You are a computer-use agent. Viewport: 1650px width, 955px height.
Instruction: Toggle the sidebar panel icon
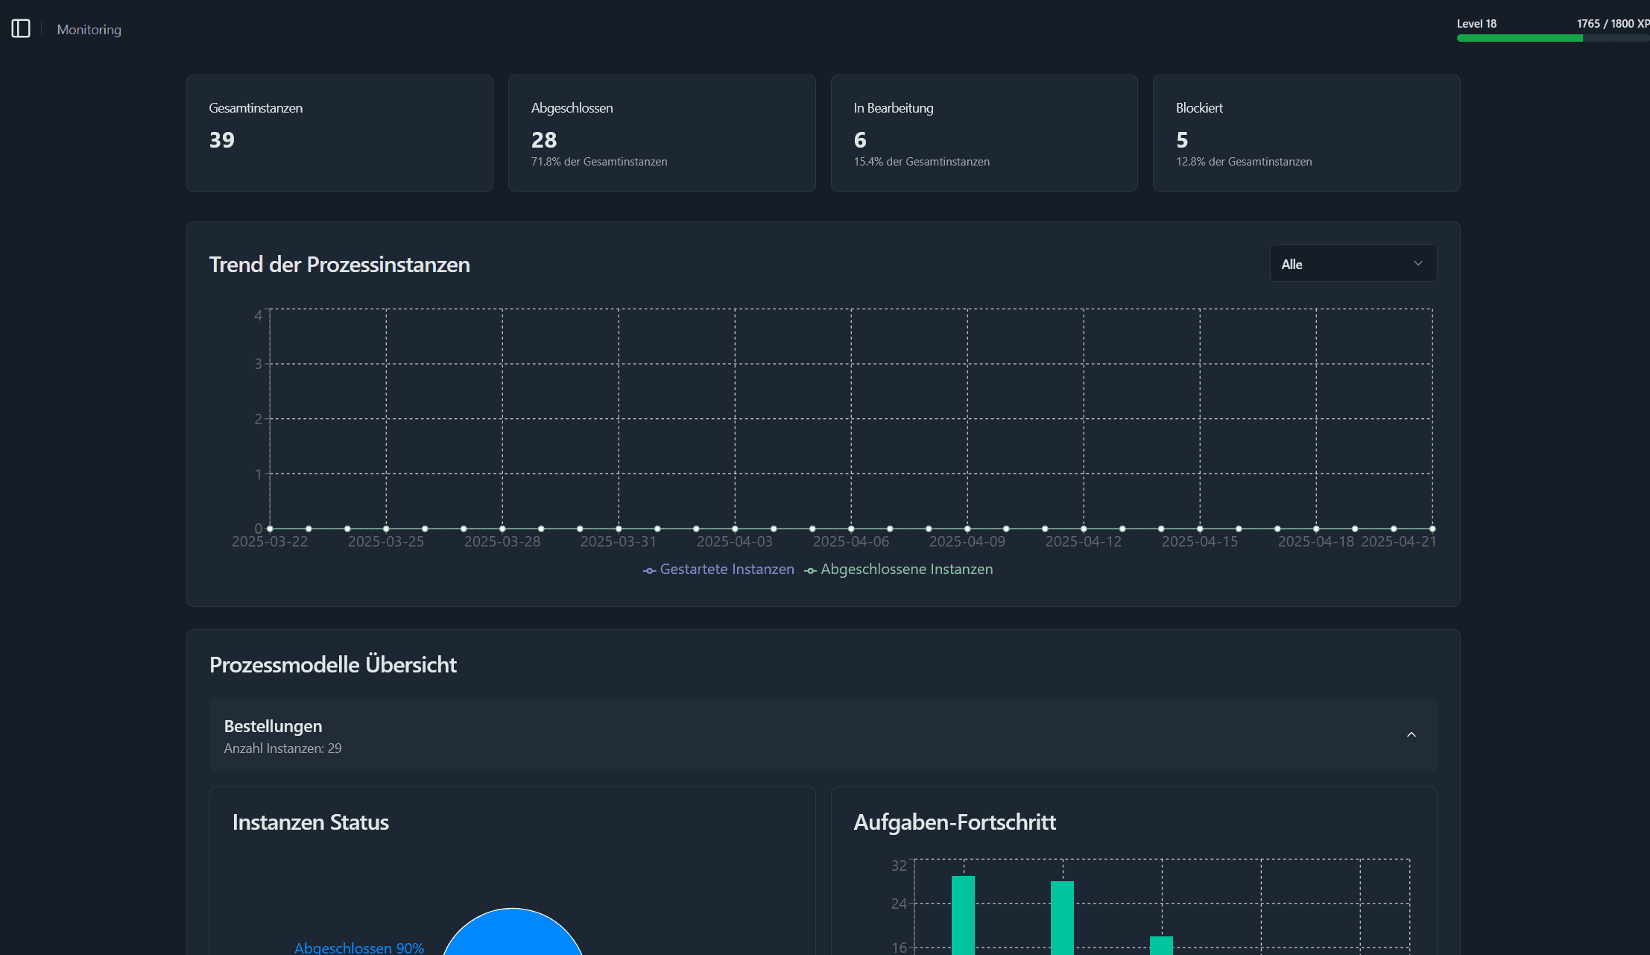point(21,28)
